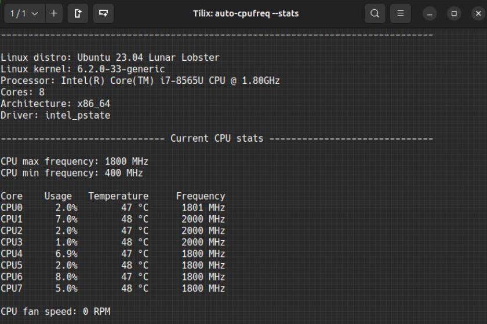The height and width of the screenshot is (324, 487).
Task: Click the CPU5 row label
Action: (12, 266)
